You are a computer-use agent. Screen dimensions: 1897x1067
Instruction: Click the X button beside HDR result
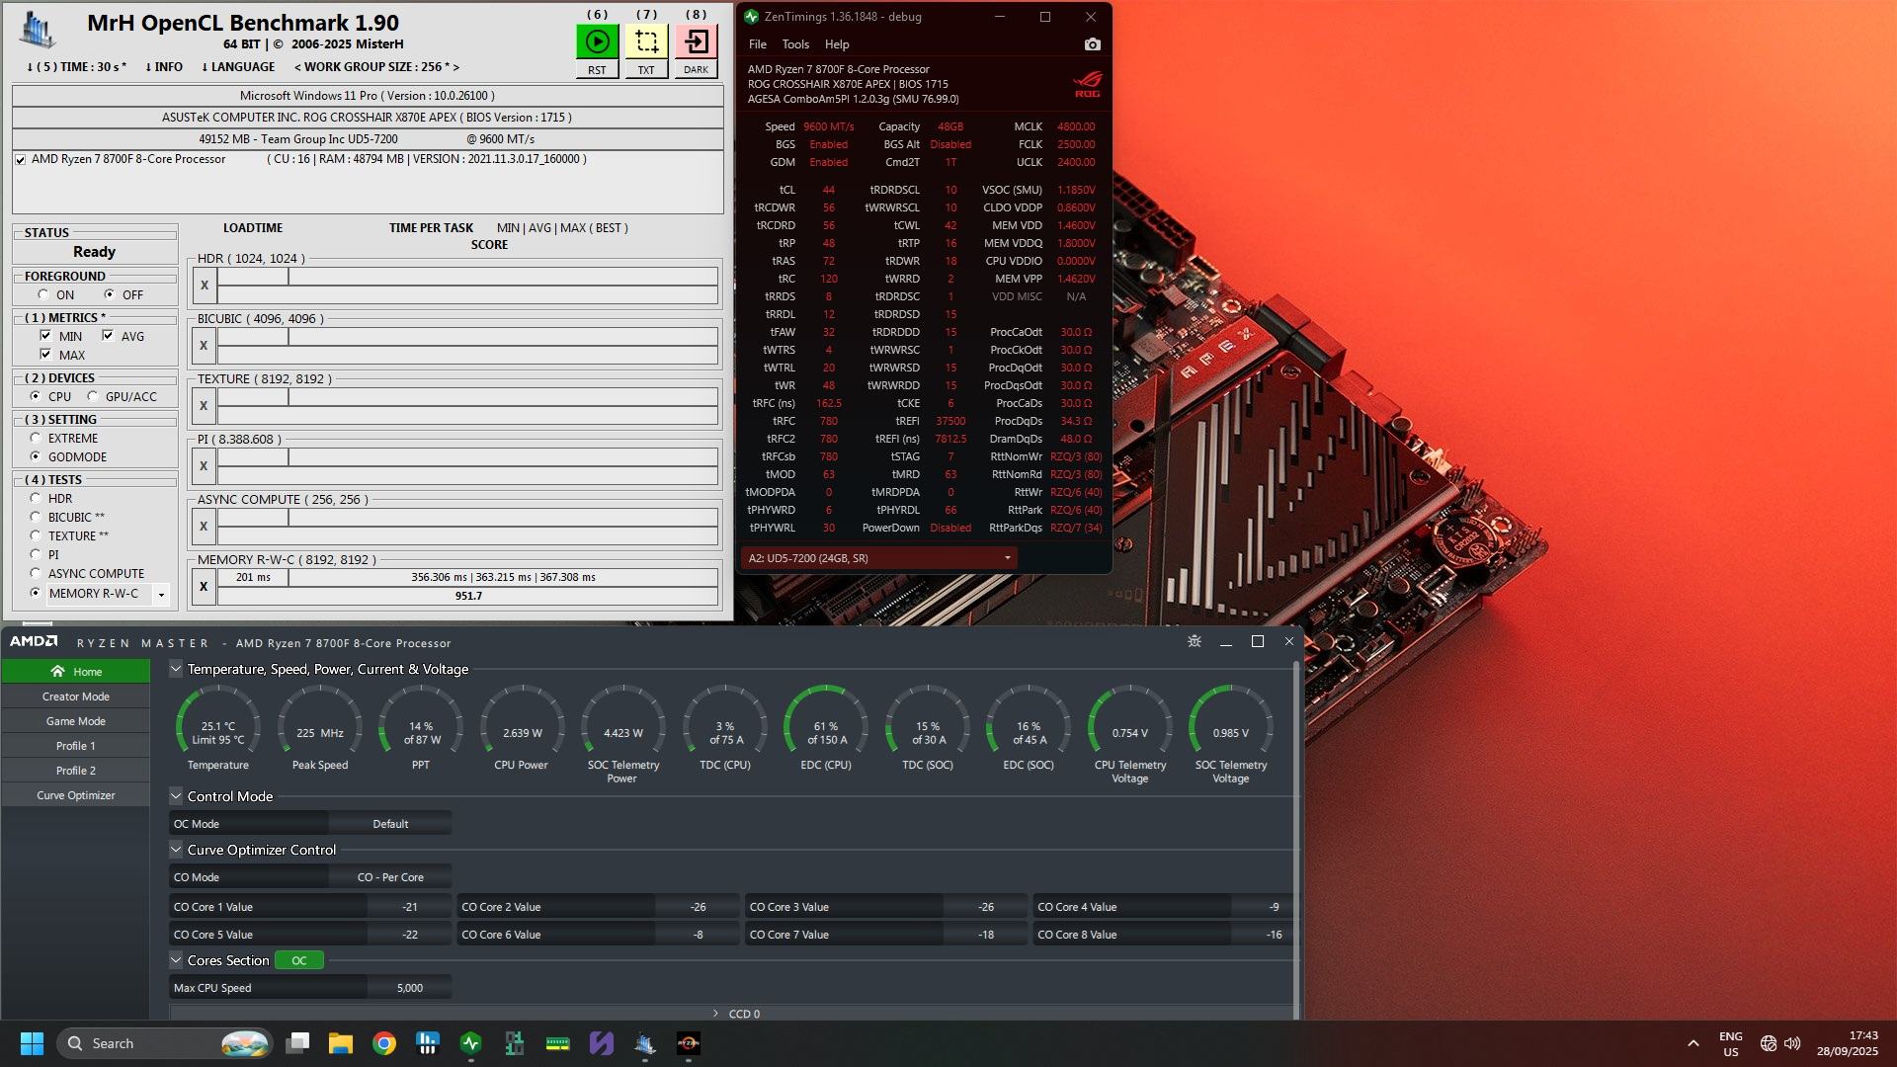click(204, 286)
